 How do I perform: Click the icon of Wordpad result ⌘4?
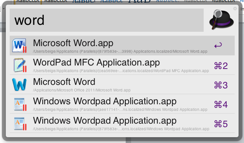(20, 104)
